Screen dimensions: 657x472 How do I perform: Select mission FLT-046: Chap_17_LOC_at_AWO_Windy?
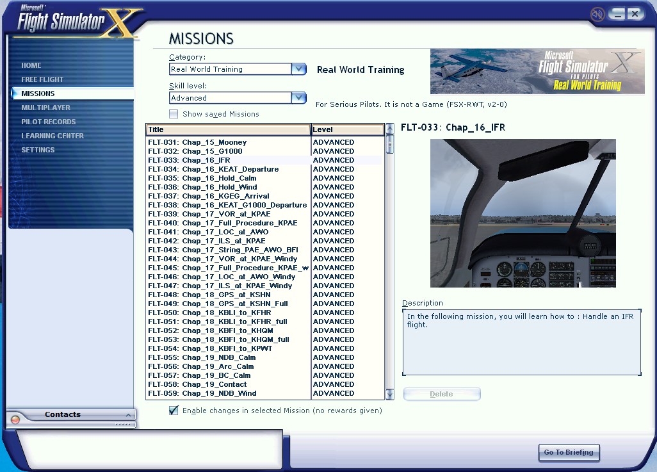coord(264,277)
